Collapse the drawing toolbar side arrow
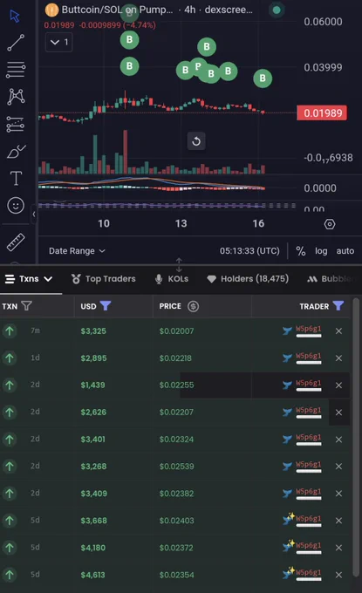Screen dimensions: 362x593 click(34, 214)
